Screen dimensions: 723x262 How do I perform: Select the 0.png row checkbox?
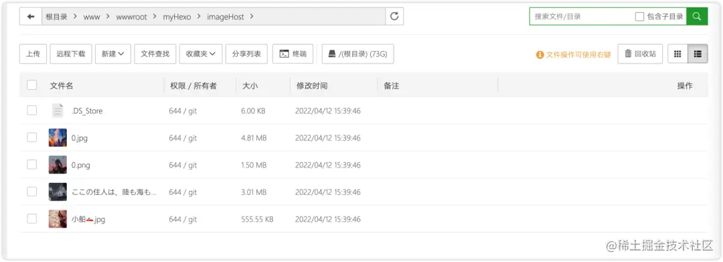click(32, 165)
